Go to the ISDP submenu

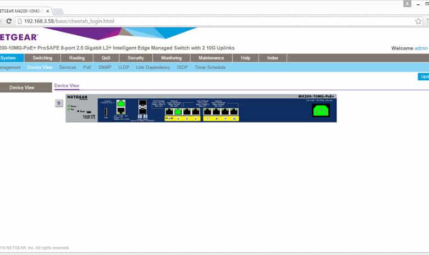coord(182,67)
